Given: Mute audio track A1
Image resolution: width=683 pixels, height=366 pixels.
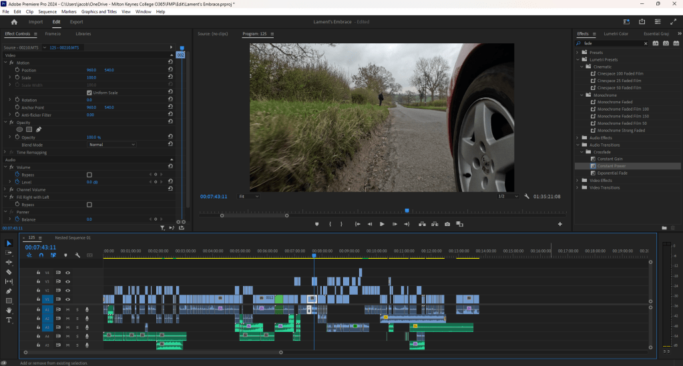Looking at the screenshot, I should (67, 309).
